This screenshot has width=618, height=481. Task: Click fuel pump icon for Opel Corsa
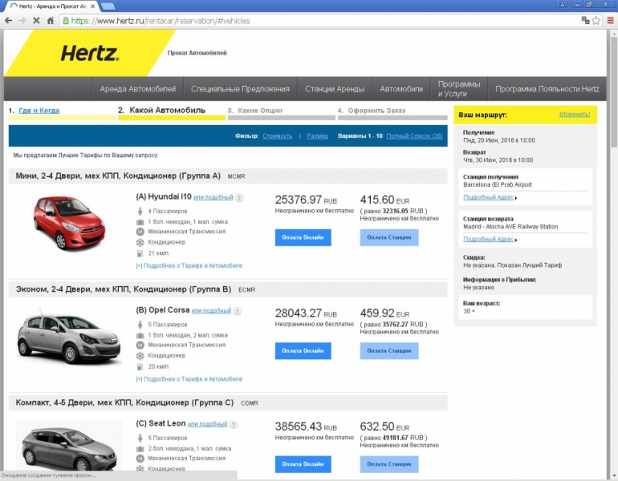coord(140,367)
